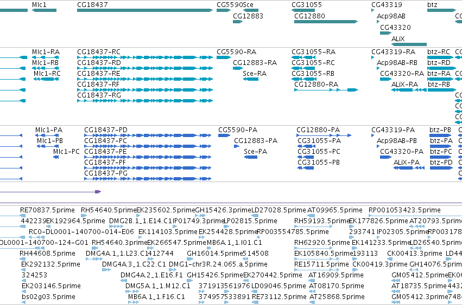Screen dimensions: 462x305
Task: Open protein CG18437-PD
Action: [x=106, y=130]
